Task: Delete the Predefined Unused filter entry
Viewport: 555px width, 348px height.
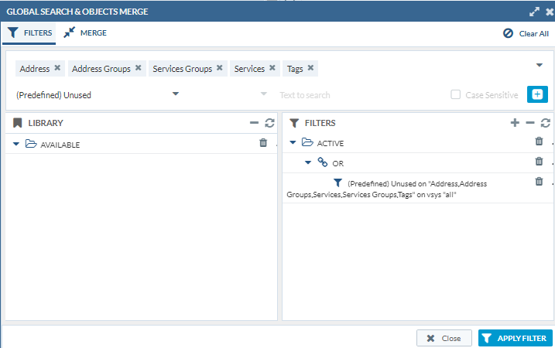Action: click(540, 182)
